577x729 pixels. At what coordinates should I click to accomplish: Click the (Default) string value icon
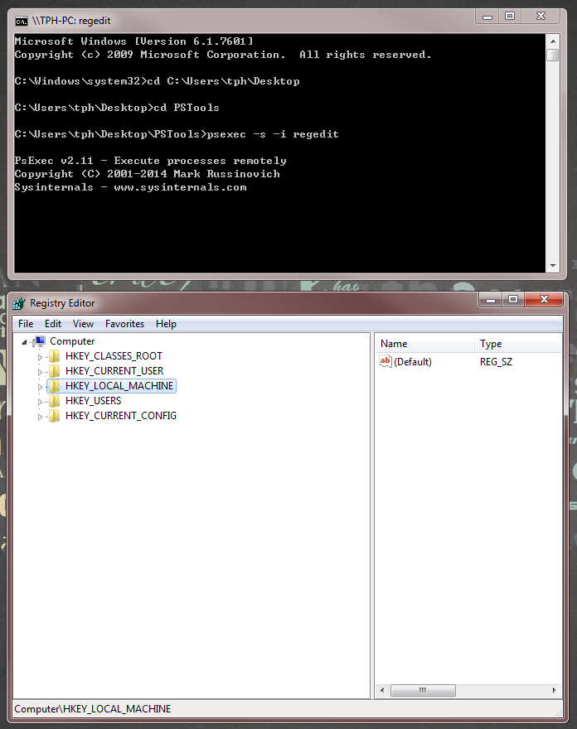pyautogui.click(x=385, y=361)
